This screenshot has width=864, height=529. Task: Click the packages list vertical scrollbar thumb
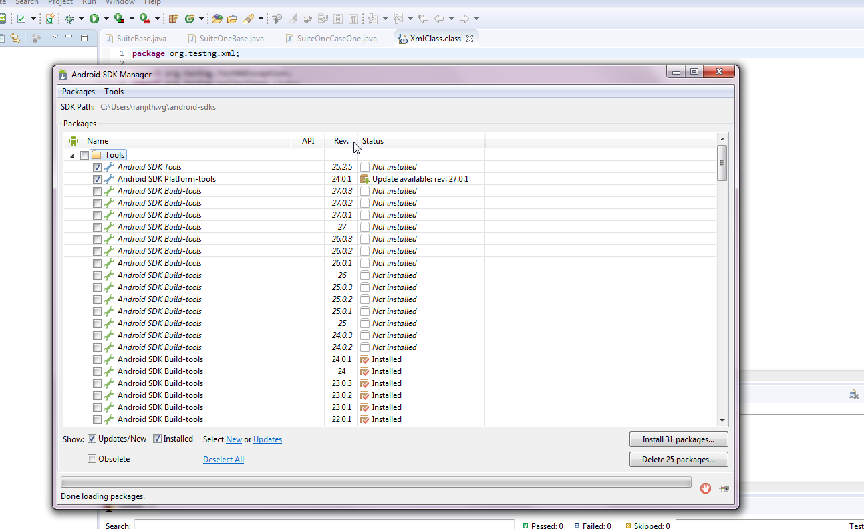tap(722, 163)
